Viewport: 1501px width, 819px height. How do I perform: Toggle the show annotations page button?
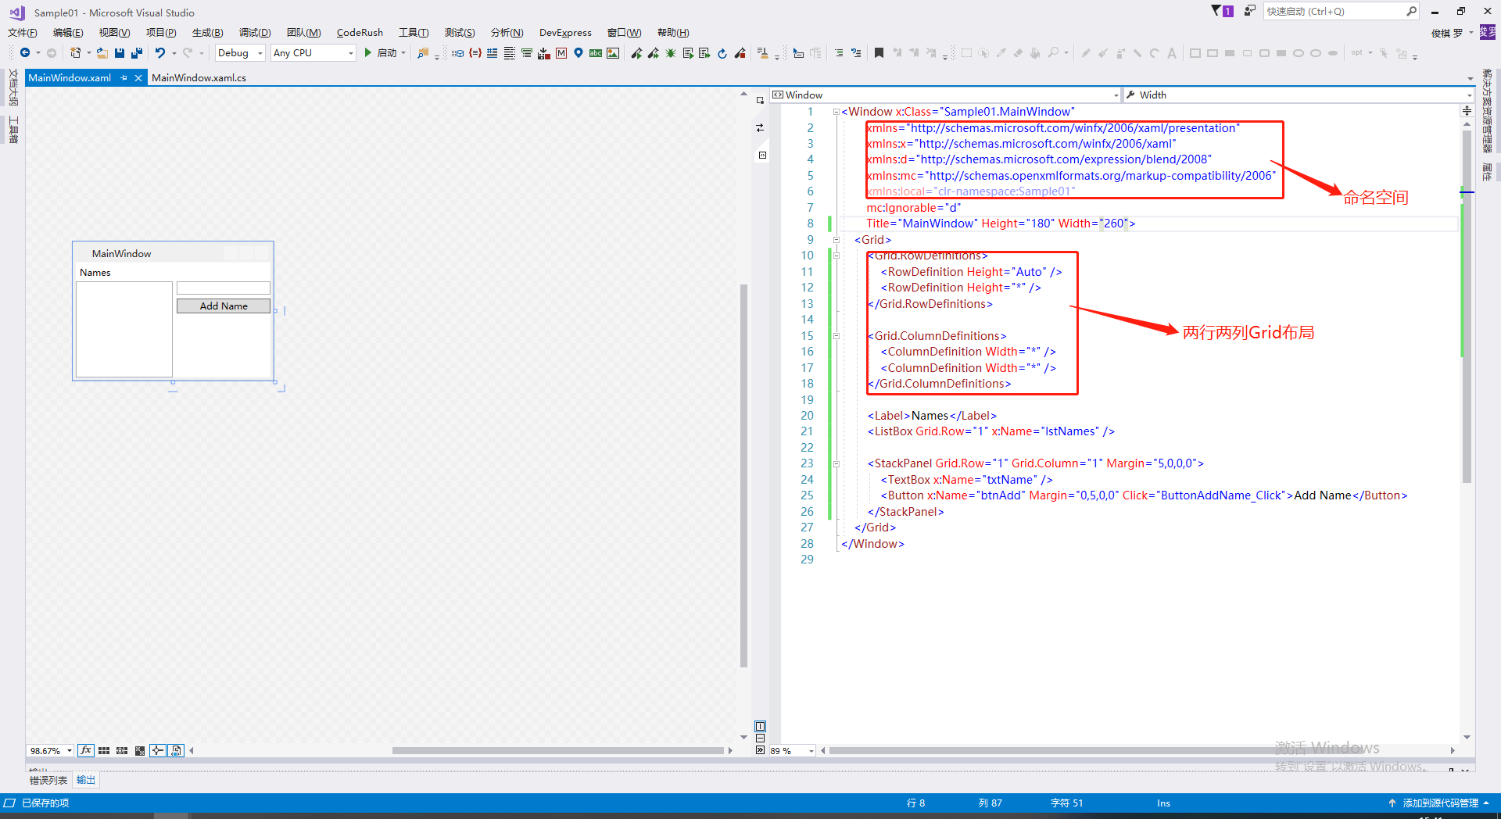(x=176, y=750)
